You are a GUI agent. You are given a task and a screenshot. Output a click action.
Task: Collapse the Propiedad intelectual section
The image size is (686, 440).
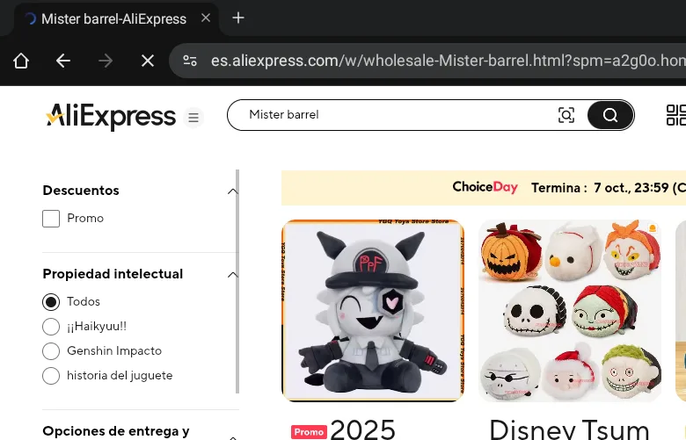point(232,274)
